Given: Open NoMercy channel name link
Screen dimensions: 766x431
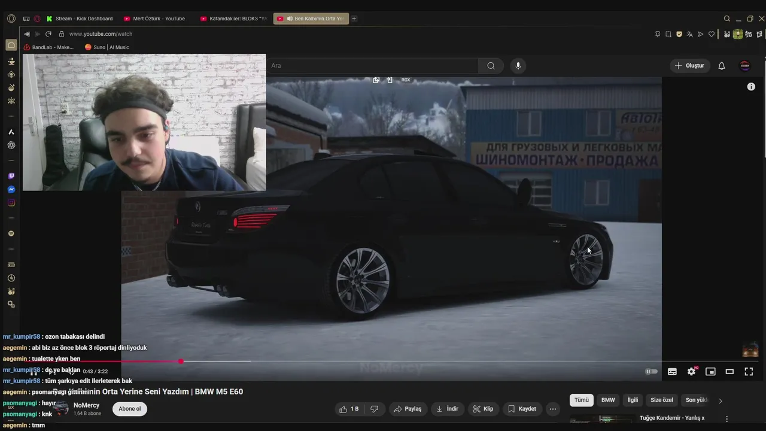Looking at the screenshot, I should pyautogui.click(x=86, y=405).
